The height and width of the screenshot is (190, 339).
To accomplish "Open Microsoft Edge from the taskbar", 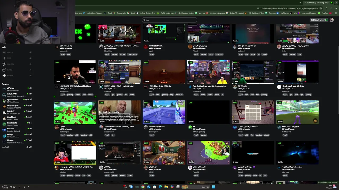I will click(x=160, y=187).
